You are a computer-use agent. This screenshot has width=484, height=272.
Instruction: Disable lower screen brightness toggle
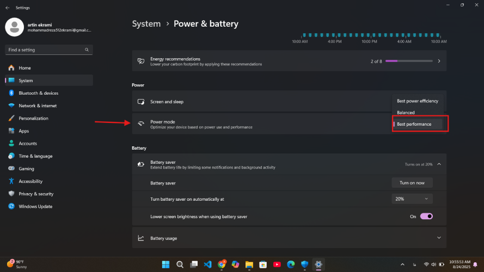[426, 217]
